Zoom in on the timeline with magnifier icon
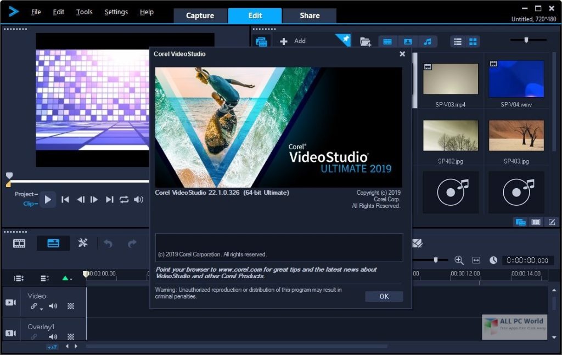The image size is (562, 355). pos(459,260)
